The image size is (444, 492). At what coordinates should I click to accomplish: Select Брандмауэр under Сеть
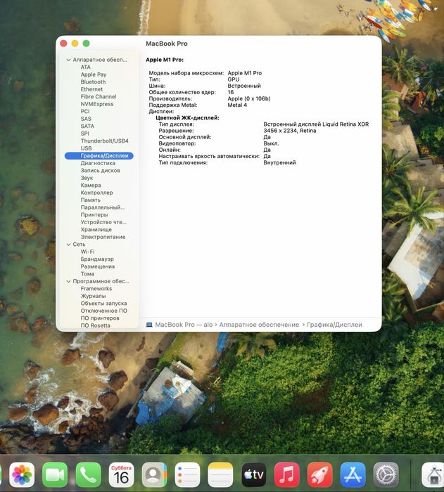[97, 259]
